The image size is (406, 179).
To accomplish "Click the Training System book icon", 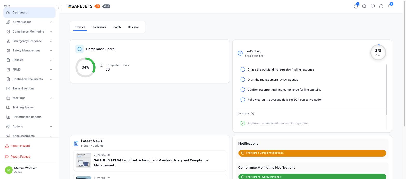I will click(x=8, y=107).
